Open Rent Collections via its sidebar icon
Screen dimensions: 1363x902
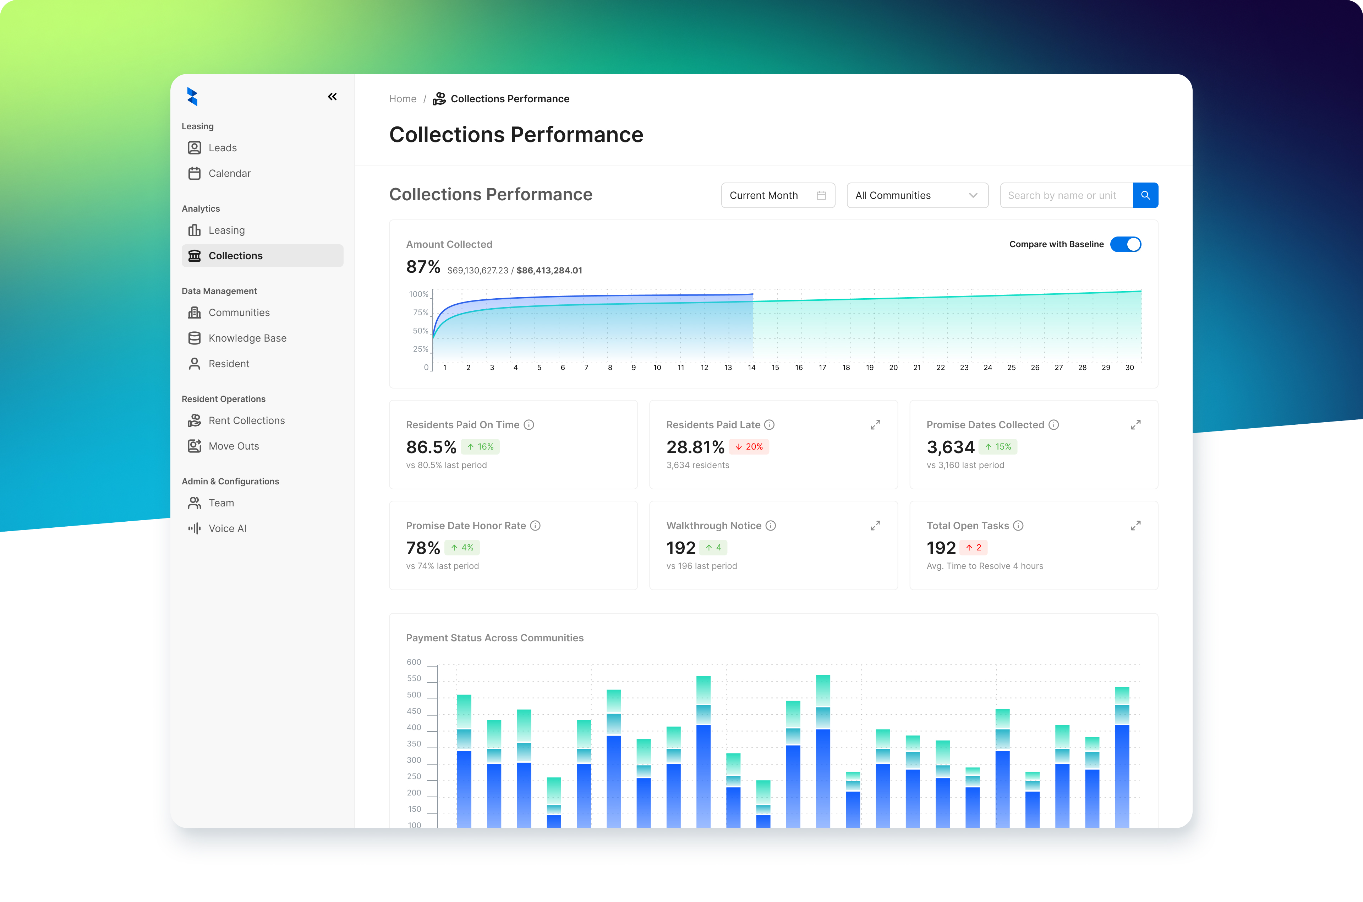[195, 420]
